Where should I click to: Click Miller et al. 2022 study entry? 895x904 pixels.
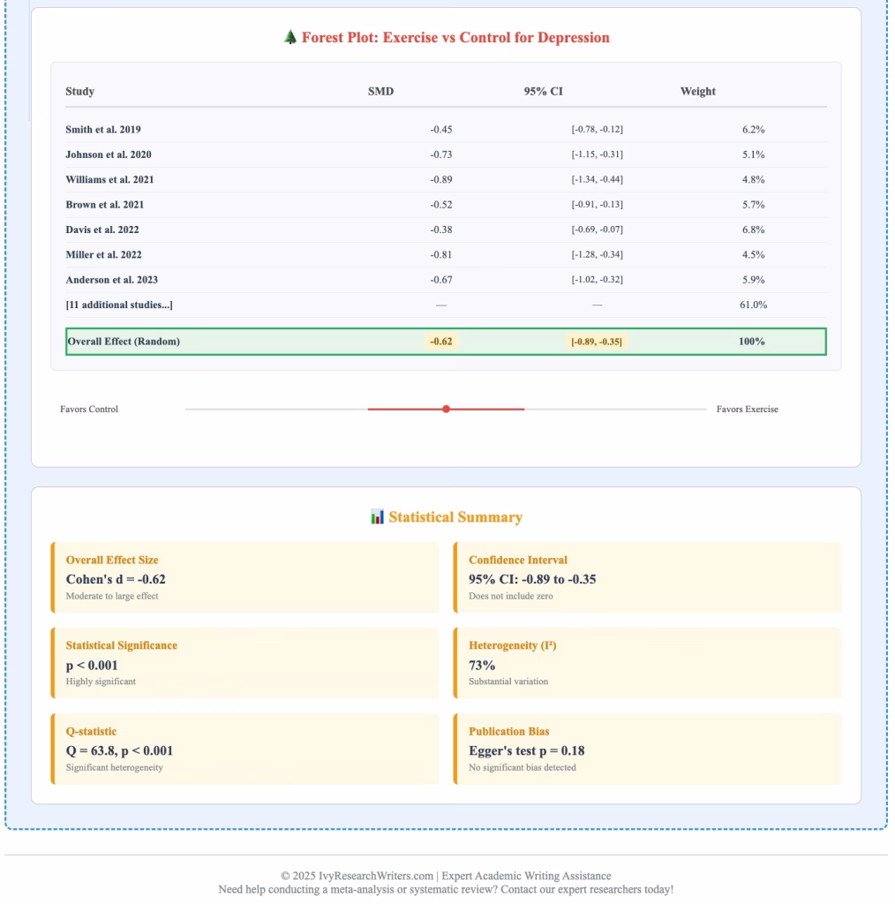click(103, 255)
